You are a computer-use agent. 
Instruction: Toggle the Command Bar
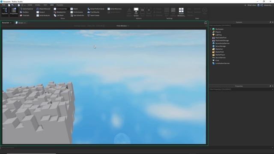(60, 9)
